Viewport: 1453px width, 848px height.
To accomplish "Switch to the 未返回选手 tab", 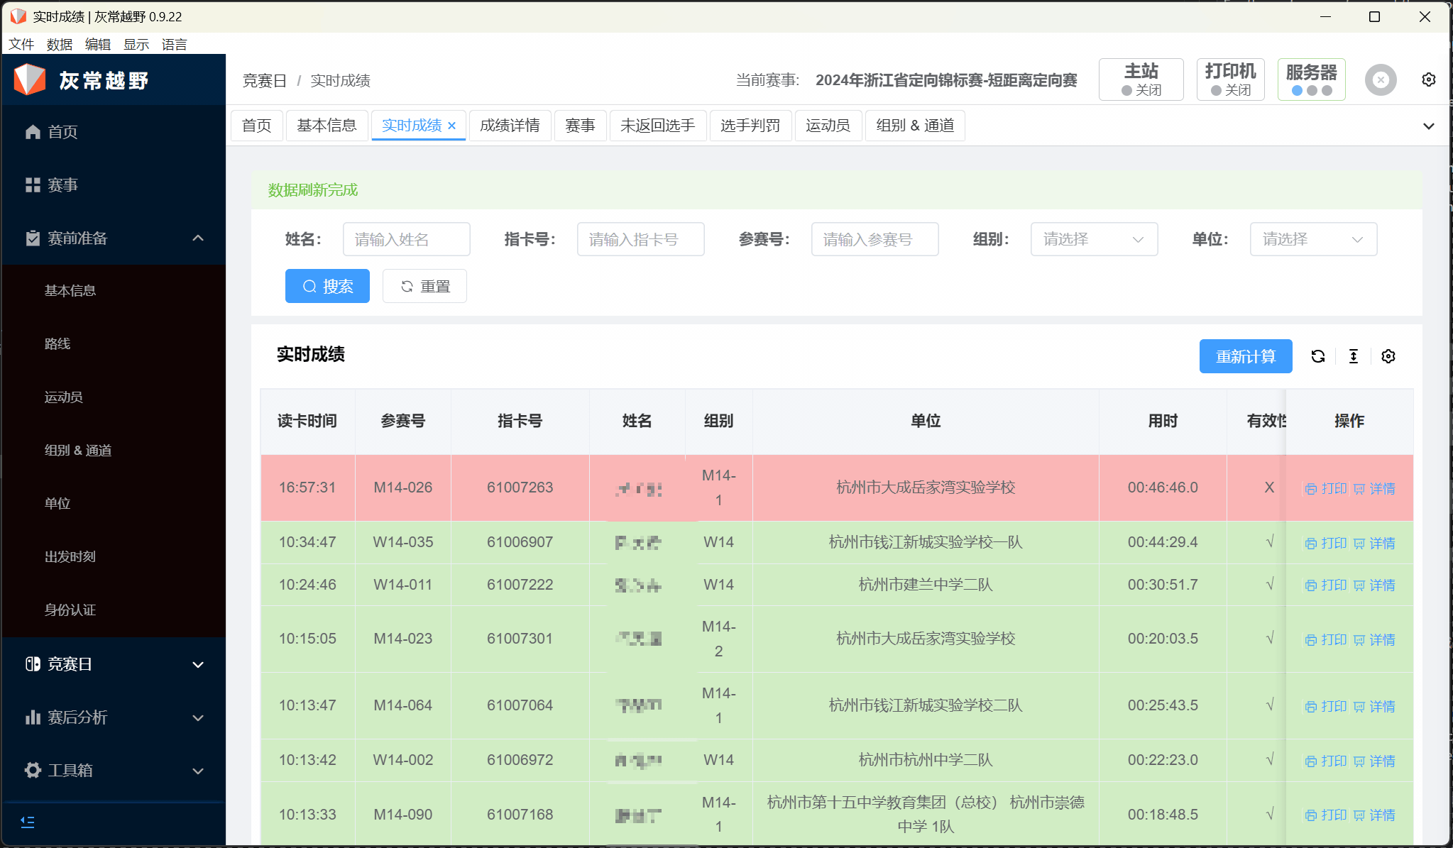I will tap(657, 126).
